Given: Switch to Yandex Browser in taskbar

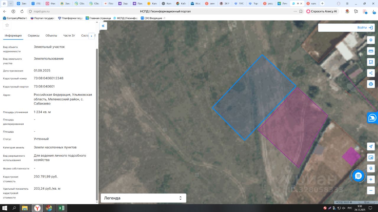Looking at the screenshot, I should (x=37, y=208).
